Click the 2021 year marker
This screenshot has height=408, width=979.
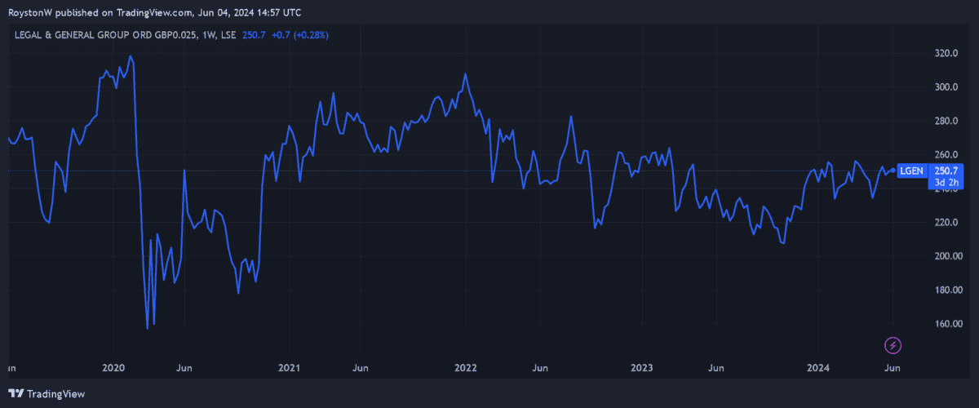[x=290, y=369]
